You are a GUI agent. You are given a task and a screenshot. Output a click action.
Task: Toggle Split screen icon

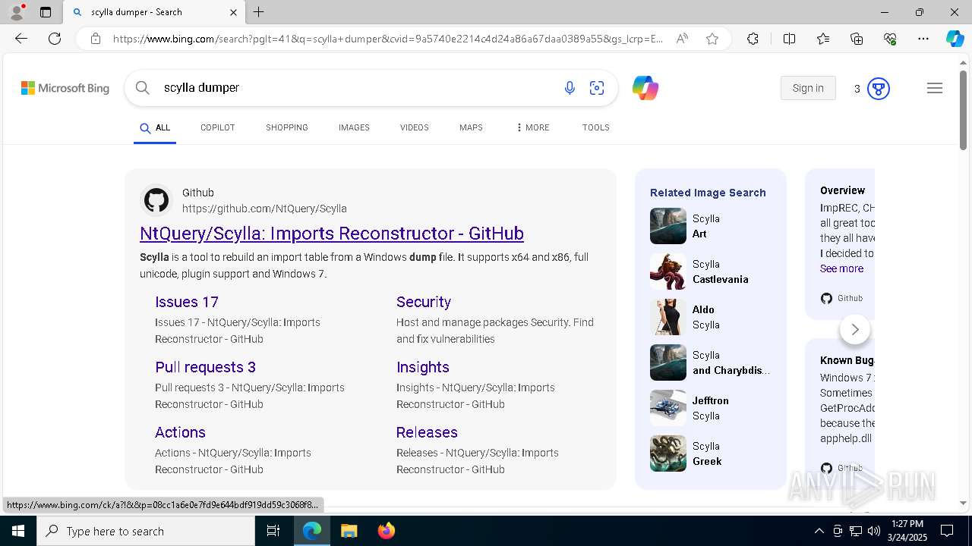pos(789,39)
